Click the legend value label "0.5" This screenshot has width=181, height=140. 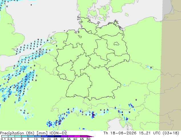(10, 139)
